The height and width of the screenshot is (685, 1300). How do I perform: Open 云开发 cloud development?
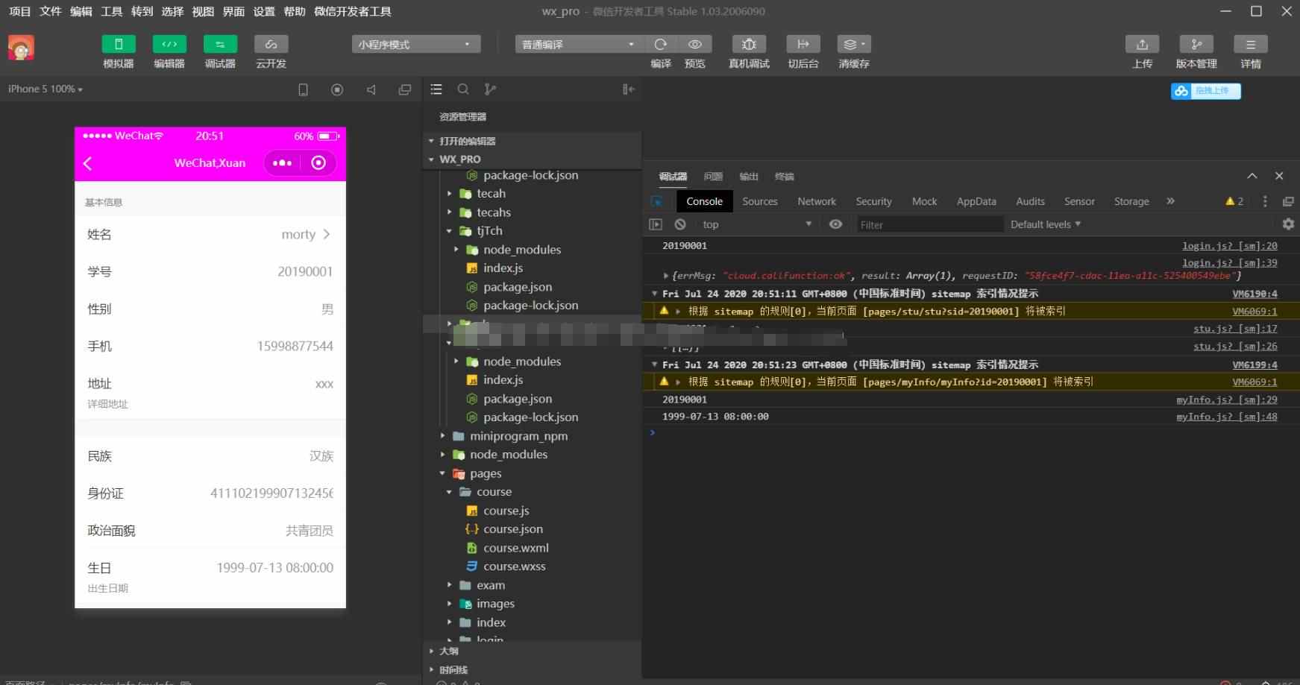[271, 45]
